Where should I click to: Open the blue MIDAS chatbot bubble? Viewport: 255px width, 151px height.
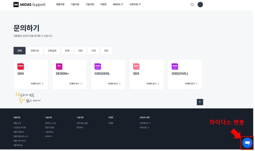pos(247,143)
